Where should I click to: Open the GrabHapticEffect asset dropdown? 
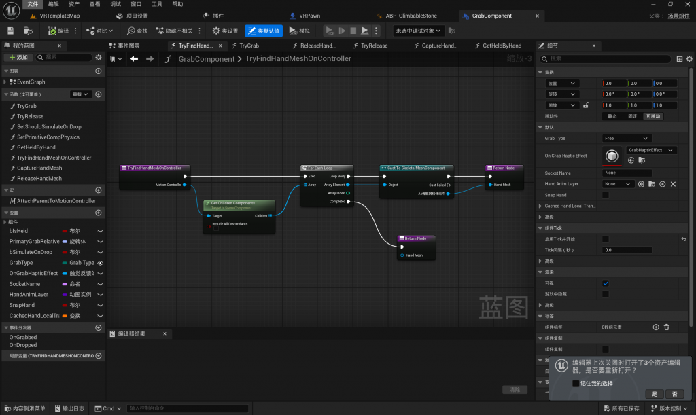point(650,150)
